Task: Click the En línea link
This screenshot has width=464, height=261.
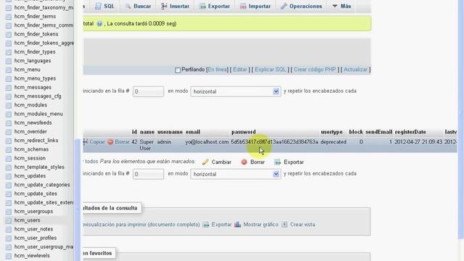Action: pos(217,70)
